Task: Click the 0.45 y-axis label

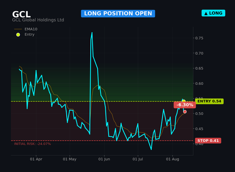Action: [x=199, y=129]
